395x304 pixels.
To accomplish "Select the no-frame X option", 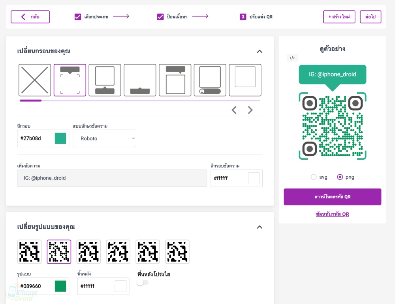I will pyautogui.click(x=35, y=80).
